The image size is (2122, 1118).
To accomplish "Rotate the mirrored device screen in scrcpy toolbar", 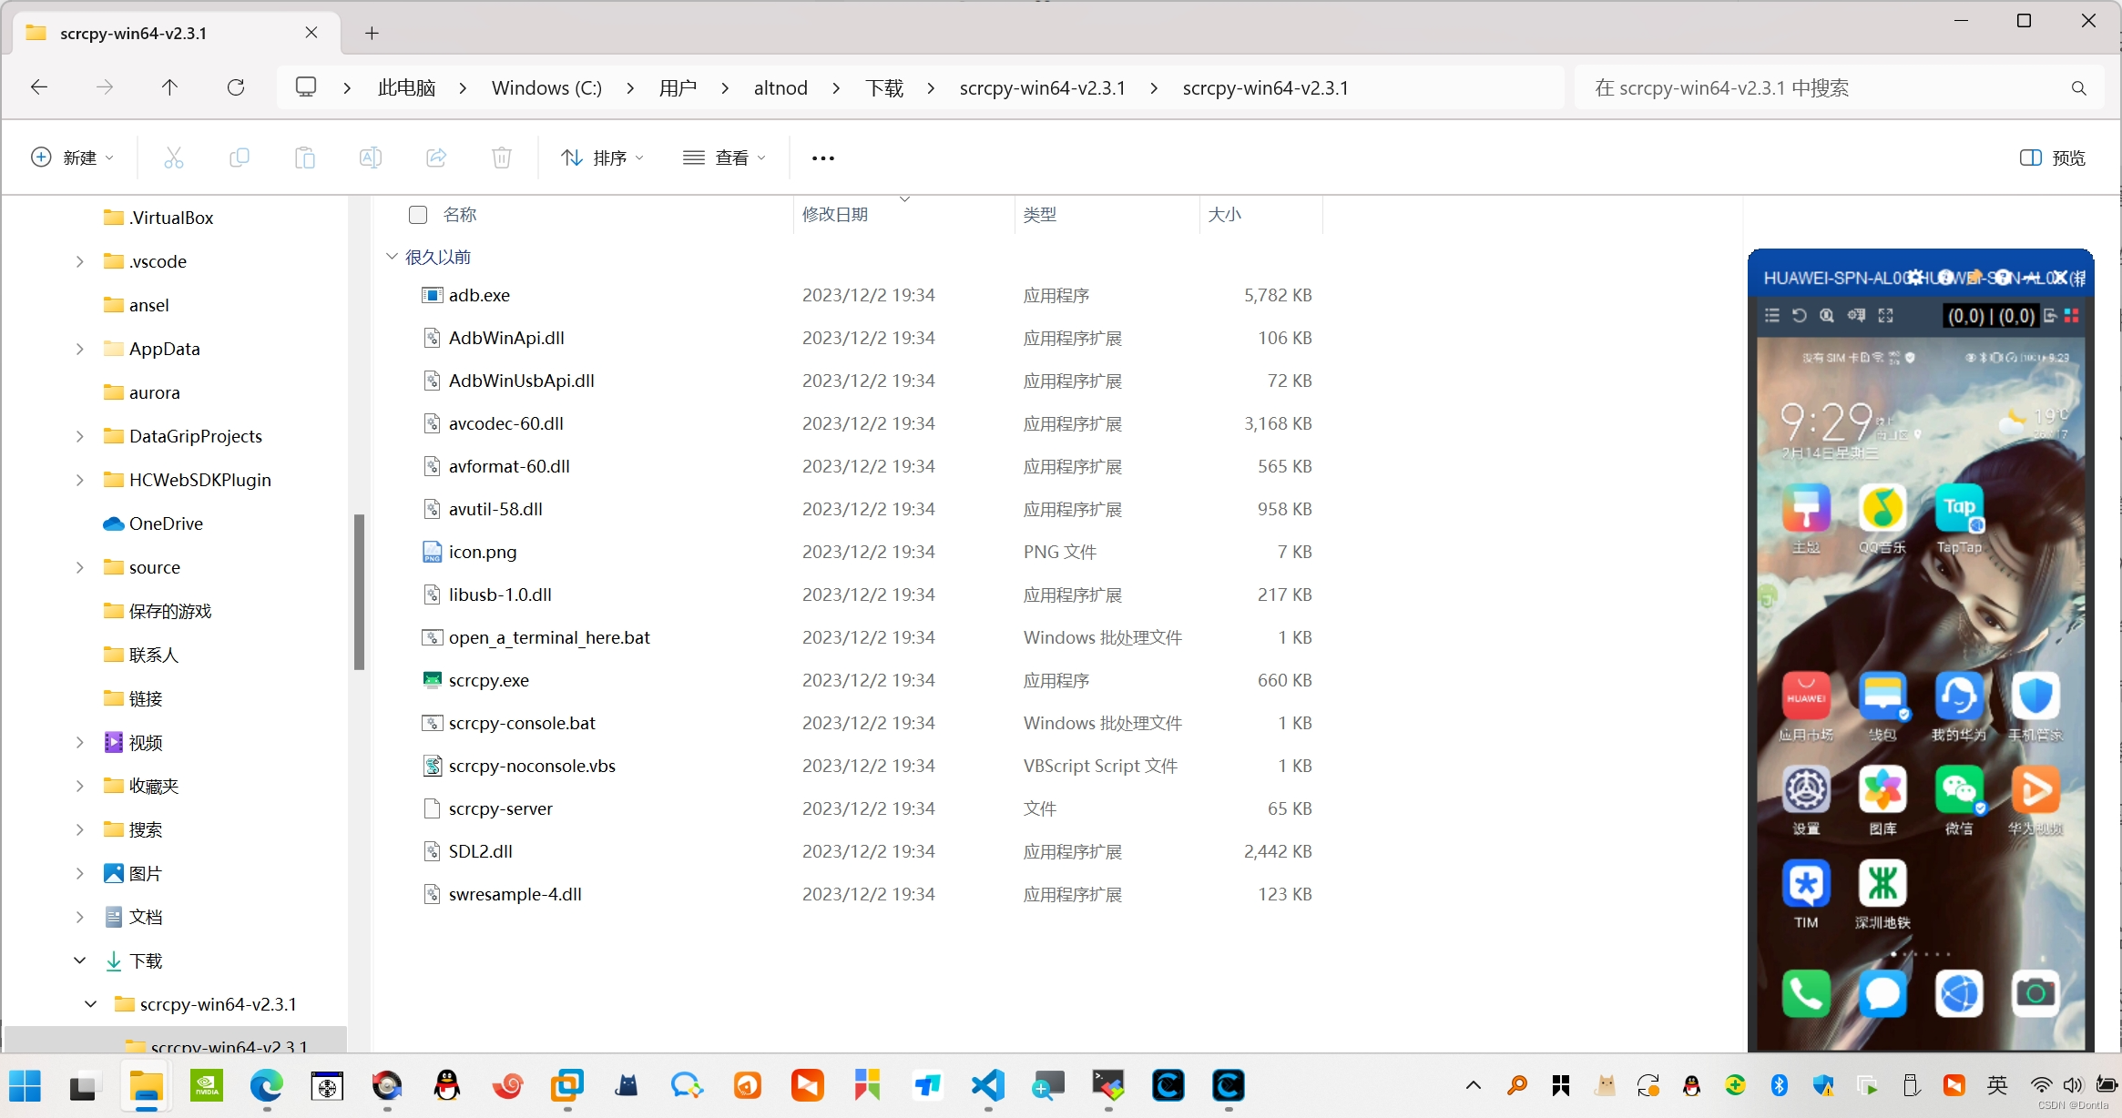I will point(1801,315).
